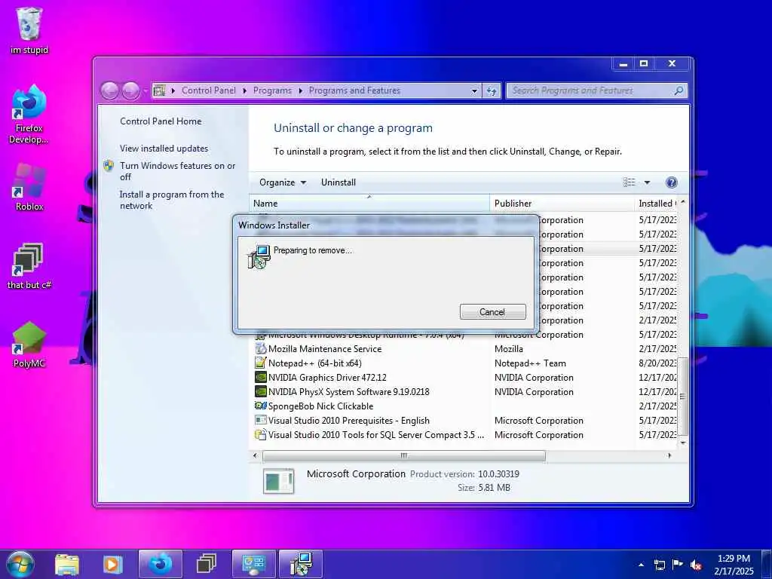
Task: Click Programs and Features breadcrumb segment
Action: [x=354, y=90]
